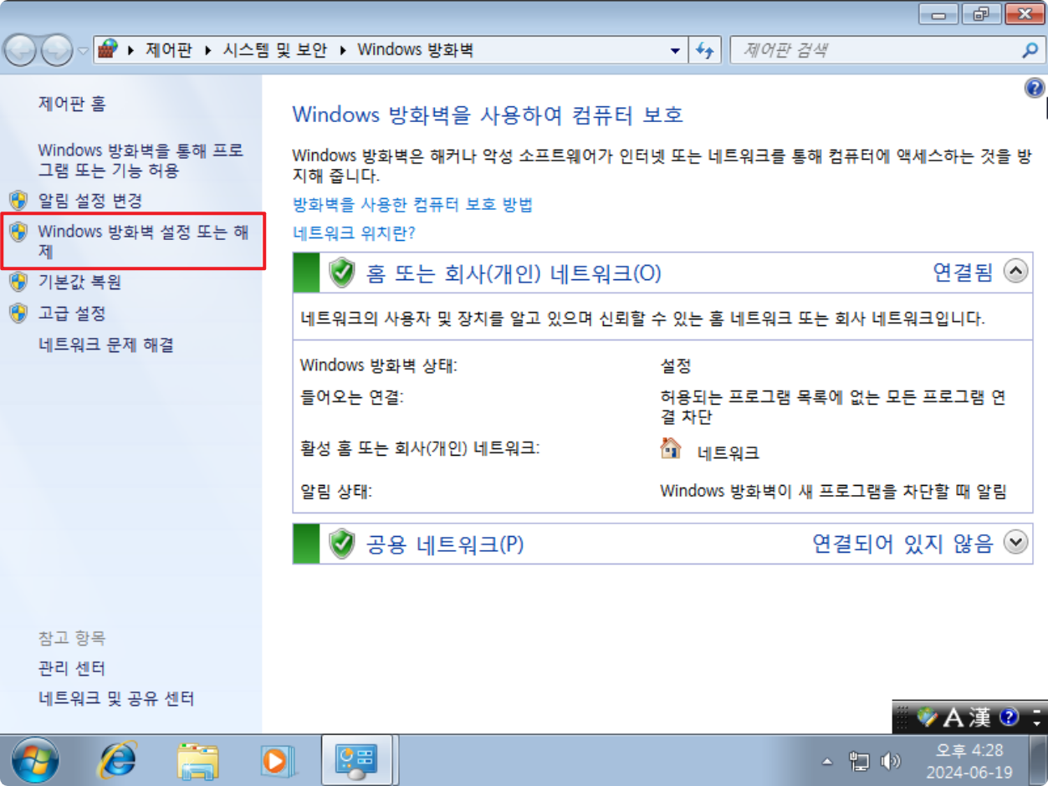Click the volume speaker tray icon
The image size is (1048, 786).
coord(891,761)
